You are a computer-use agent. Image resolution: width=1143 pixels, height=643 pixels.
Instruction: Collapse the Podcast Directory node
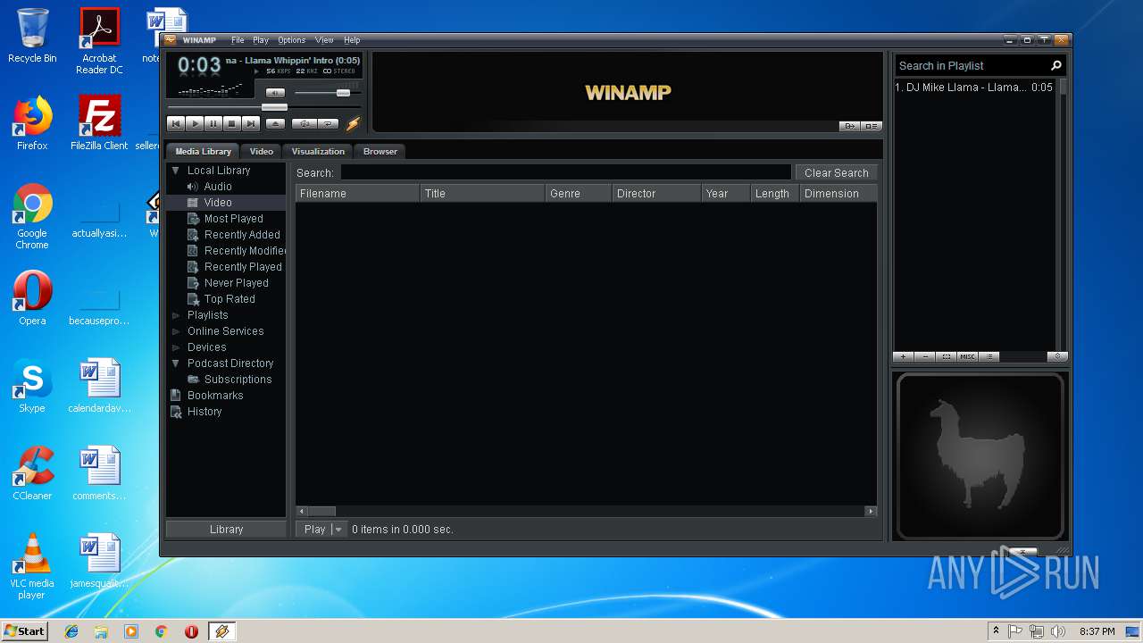(x=176, y=363)
